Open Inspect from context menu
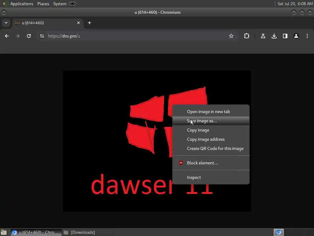314x236 pixels. [211, 177]
